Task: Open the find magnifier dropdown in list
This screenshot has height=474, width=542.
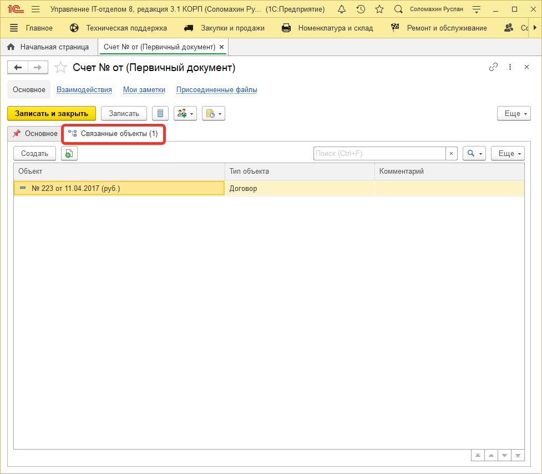Action: (x=474, y=154)
